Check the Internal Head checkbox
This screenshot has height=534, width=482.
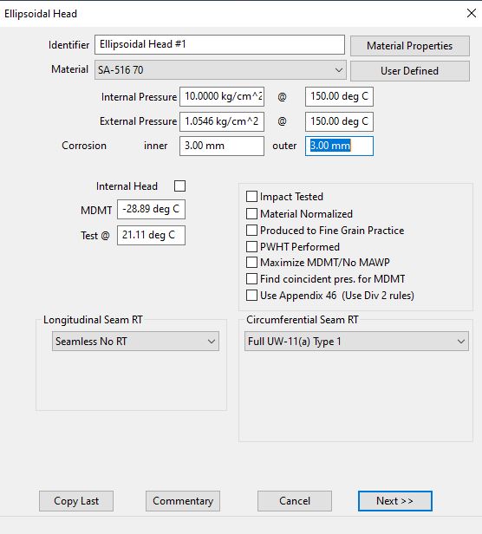click(x=179, y=186)
